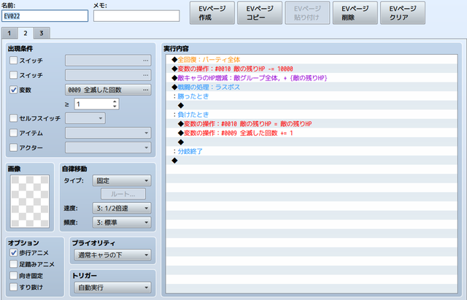
Task: Open the セルフスイッチ dropdown
Action: click(x=85, y=118)
